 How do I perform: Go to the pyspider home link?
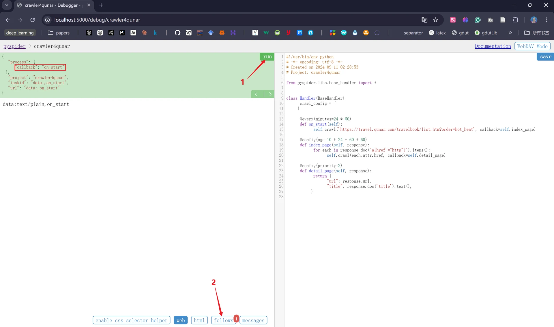click(14, 46)
